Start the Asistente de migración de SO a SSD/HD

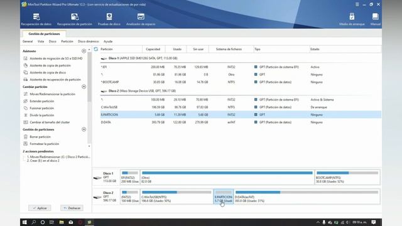[53, 58]
